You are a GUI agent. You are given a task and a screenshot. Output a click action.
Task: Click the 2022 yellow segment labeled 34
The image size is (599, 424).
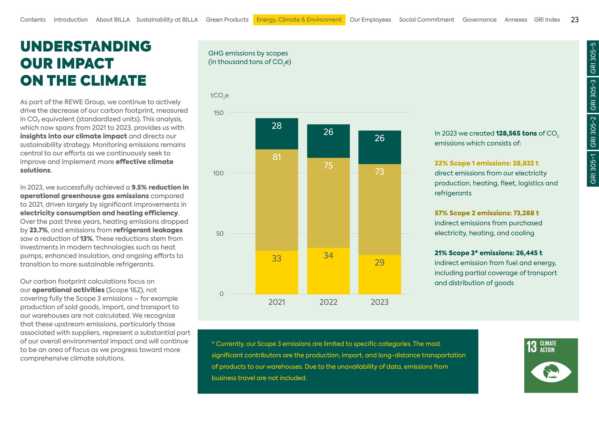[x=328, y=271]
